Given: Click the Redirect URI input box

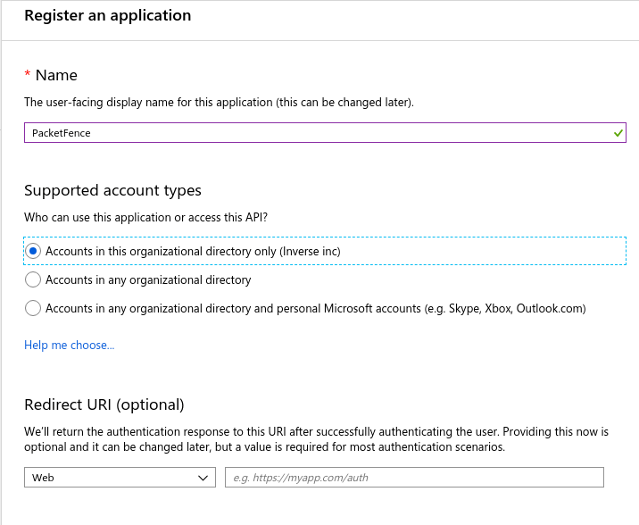Looking at the screenshot, I should point(414,478).
